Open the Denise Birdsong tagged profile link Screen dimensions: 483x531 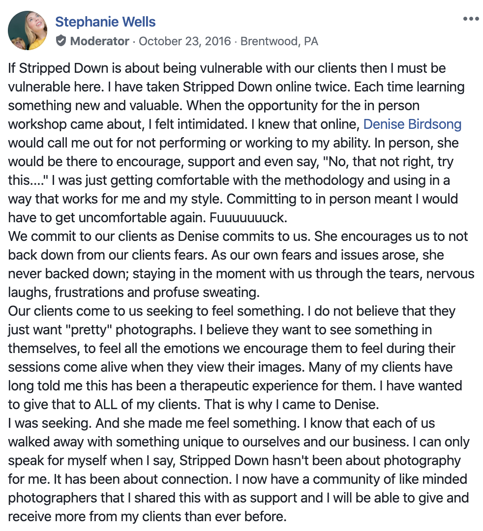[412, 124]
